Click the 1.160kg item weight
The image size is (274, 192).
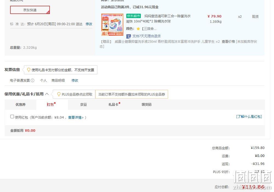216,22
